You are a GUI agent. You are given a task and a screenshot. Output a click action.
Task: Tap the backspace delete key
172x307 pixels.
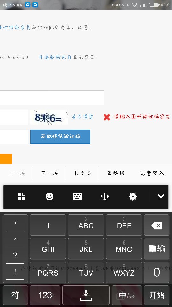click(x=157, y=225)
